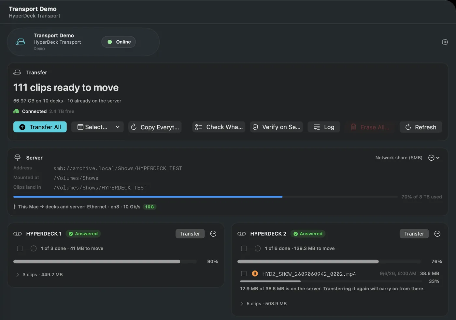Toggle the HYPERDECK 2 select checkbox
The image size is (456, 320).
pyautogui.click(x=244, y=248)
